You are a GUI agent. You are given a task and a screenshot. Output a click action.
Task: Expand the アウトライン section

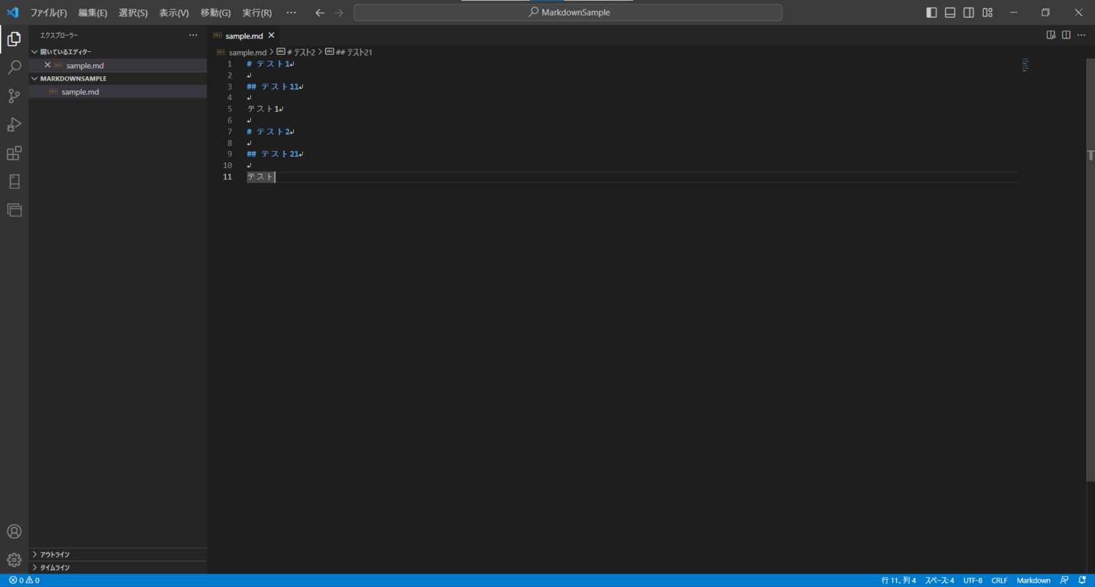[x=118, y=554]
